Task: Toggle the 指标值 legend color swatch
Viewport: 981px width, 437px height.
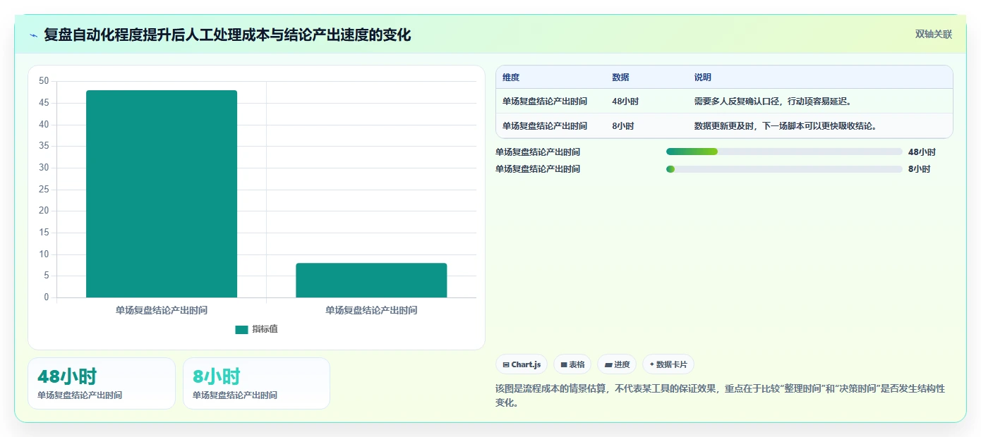Action: pyautogui.click(x=241, y=329)
